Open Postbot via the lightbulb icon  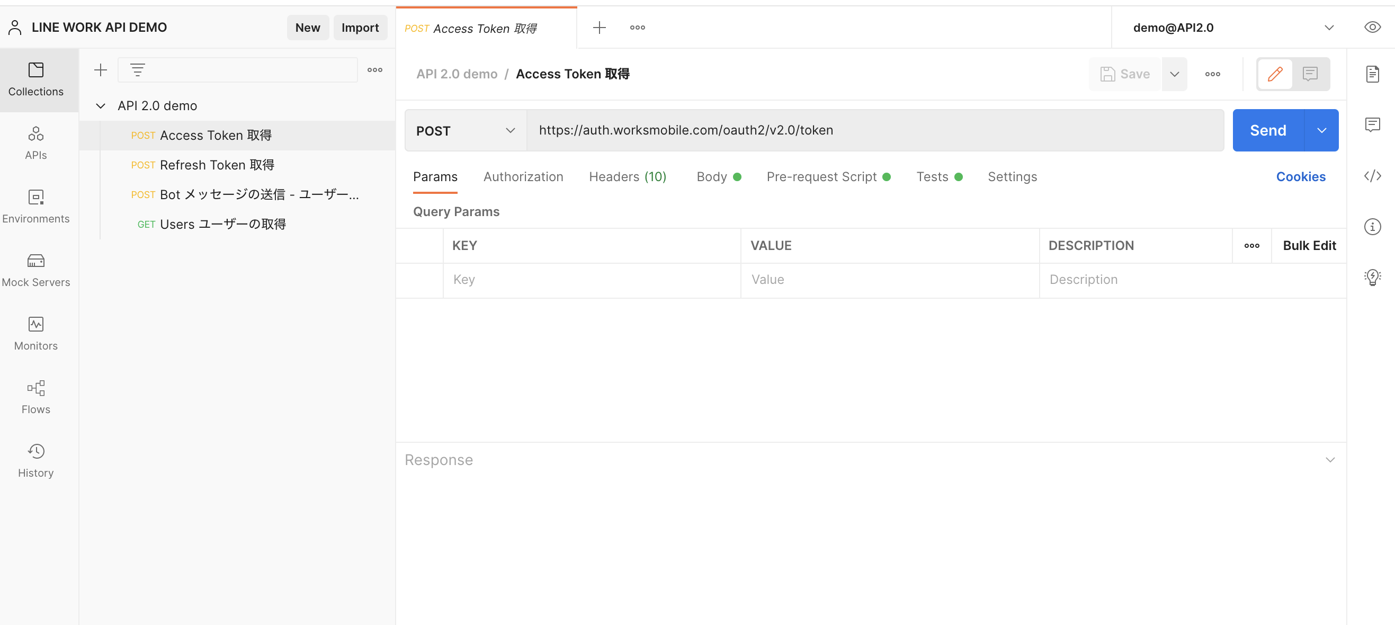[1373, 277]
